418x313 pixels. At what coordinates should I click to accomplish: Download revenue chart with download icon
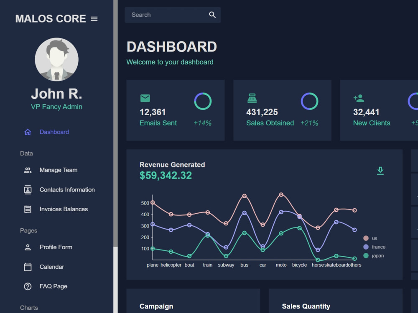click(x=380, y=171)
